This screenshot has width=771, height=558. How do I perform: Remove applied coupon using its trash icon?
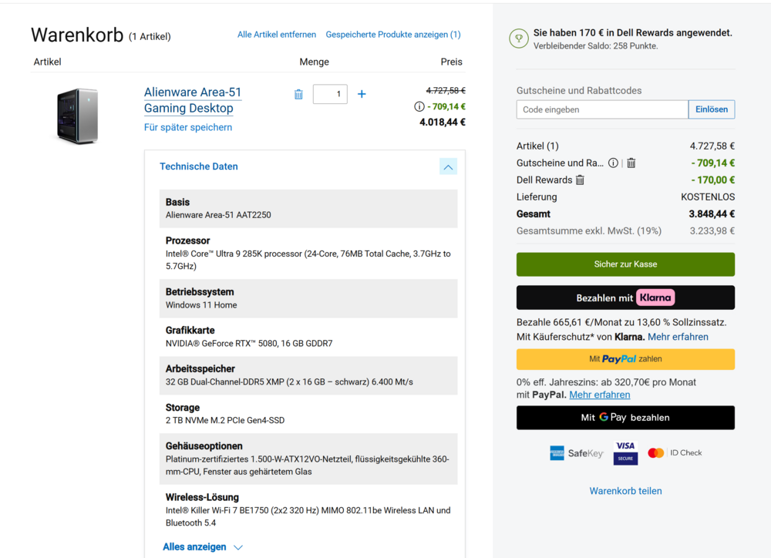(631, 163)
